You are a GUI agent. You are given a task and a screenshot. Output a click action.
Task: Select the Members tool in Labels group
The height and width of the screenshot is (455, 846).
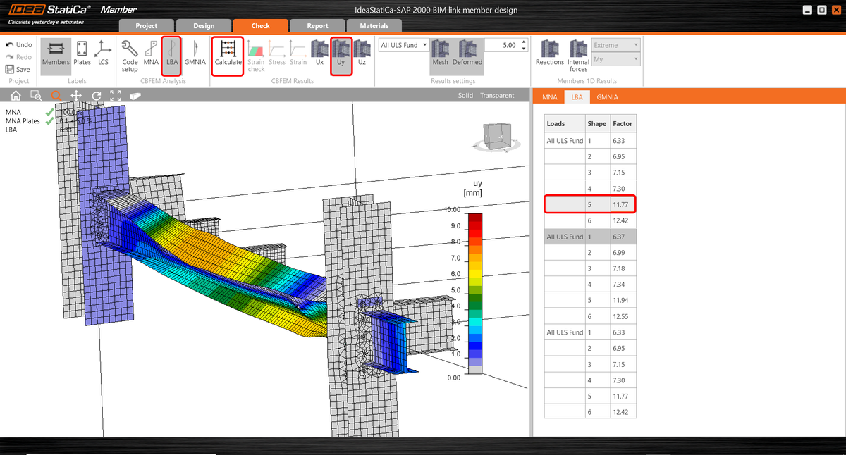tap(55, 55)
